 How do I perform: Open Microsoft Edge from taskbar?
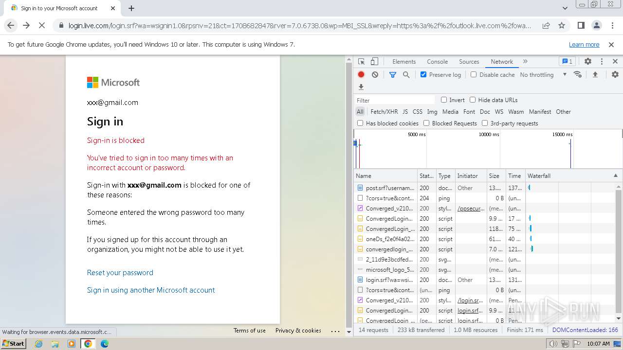pos(104,344)
